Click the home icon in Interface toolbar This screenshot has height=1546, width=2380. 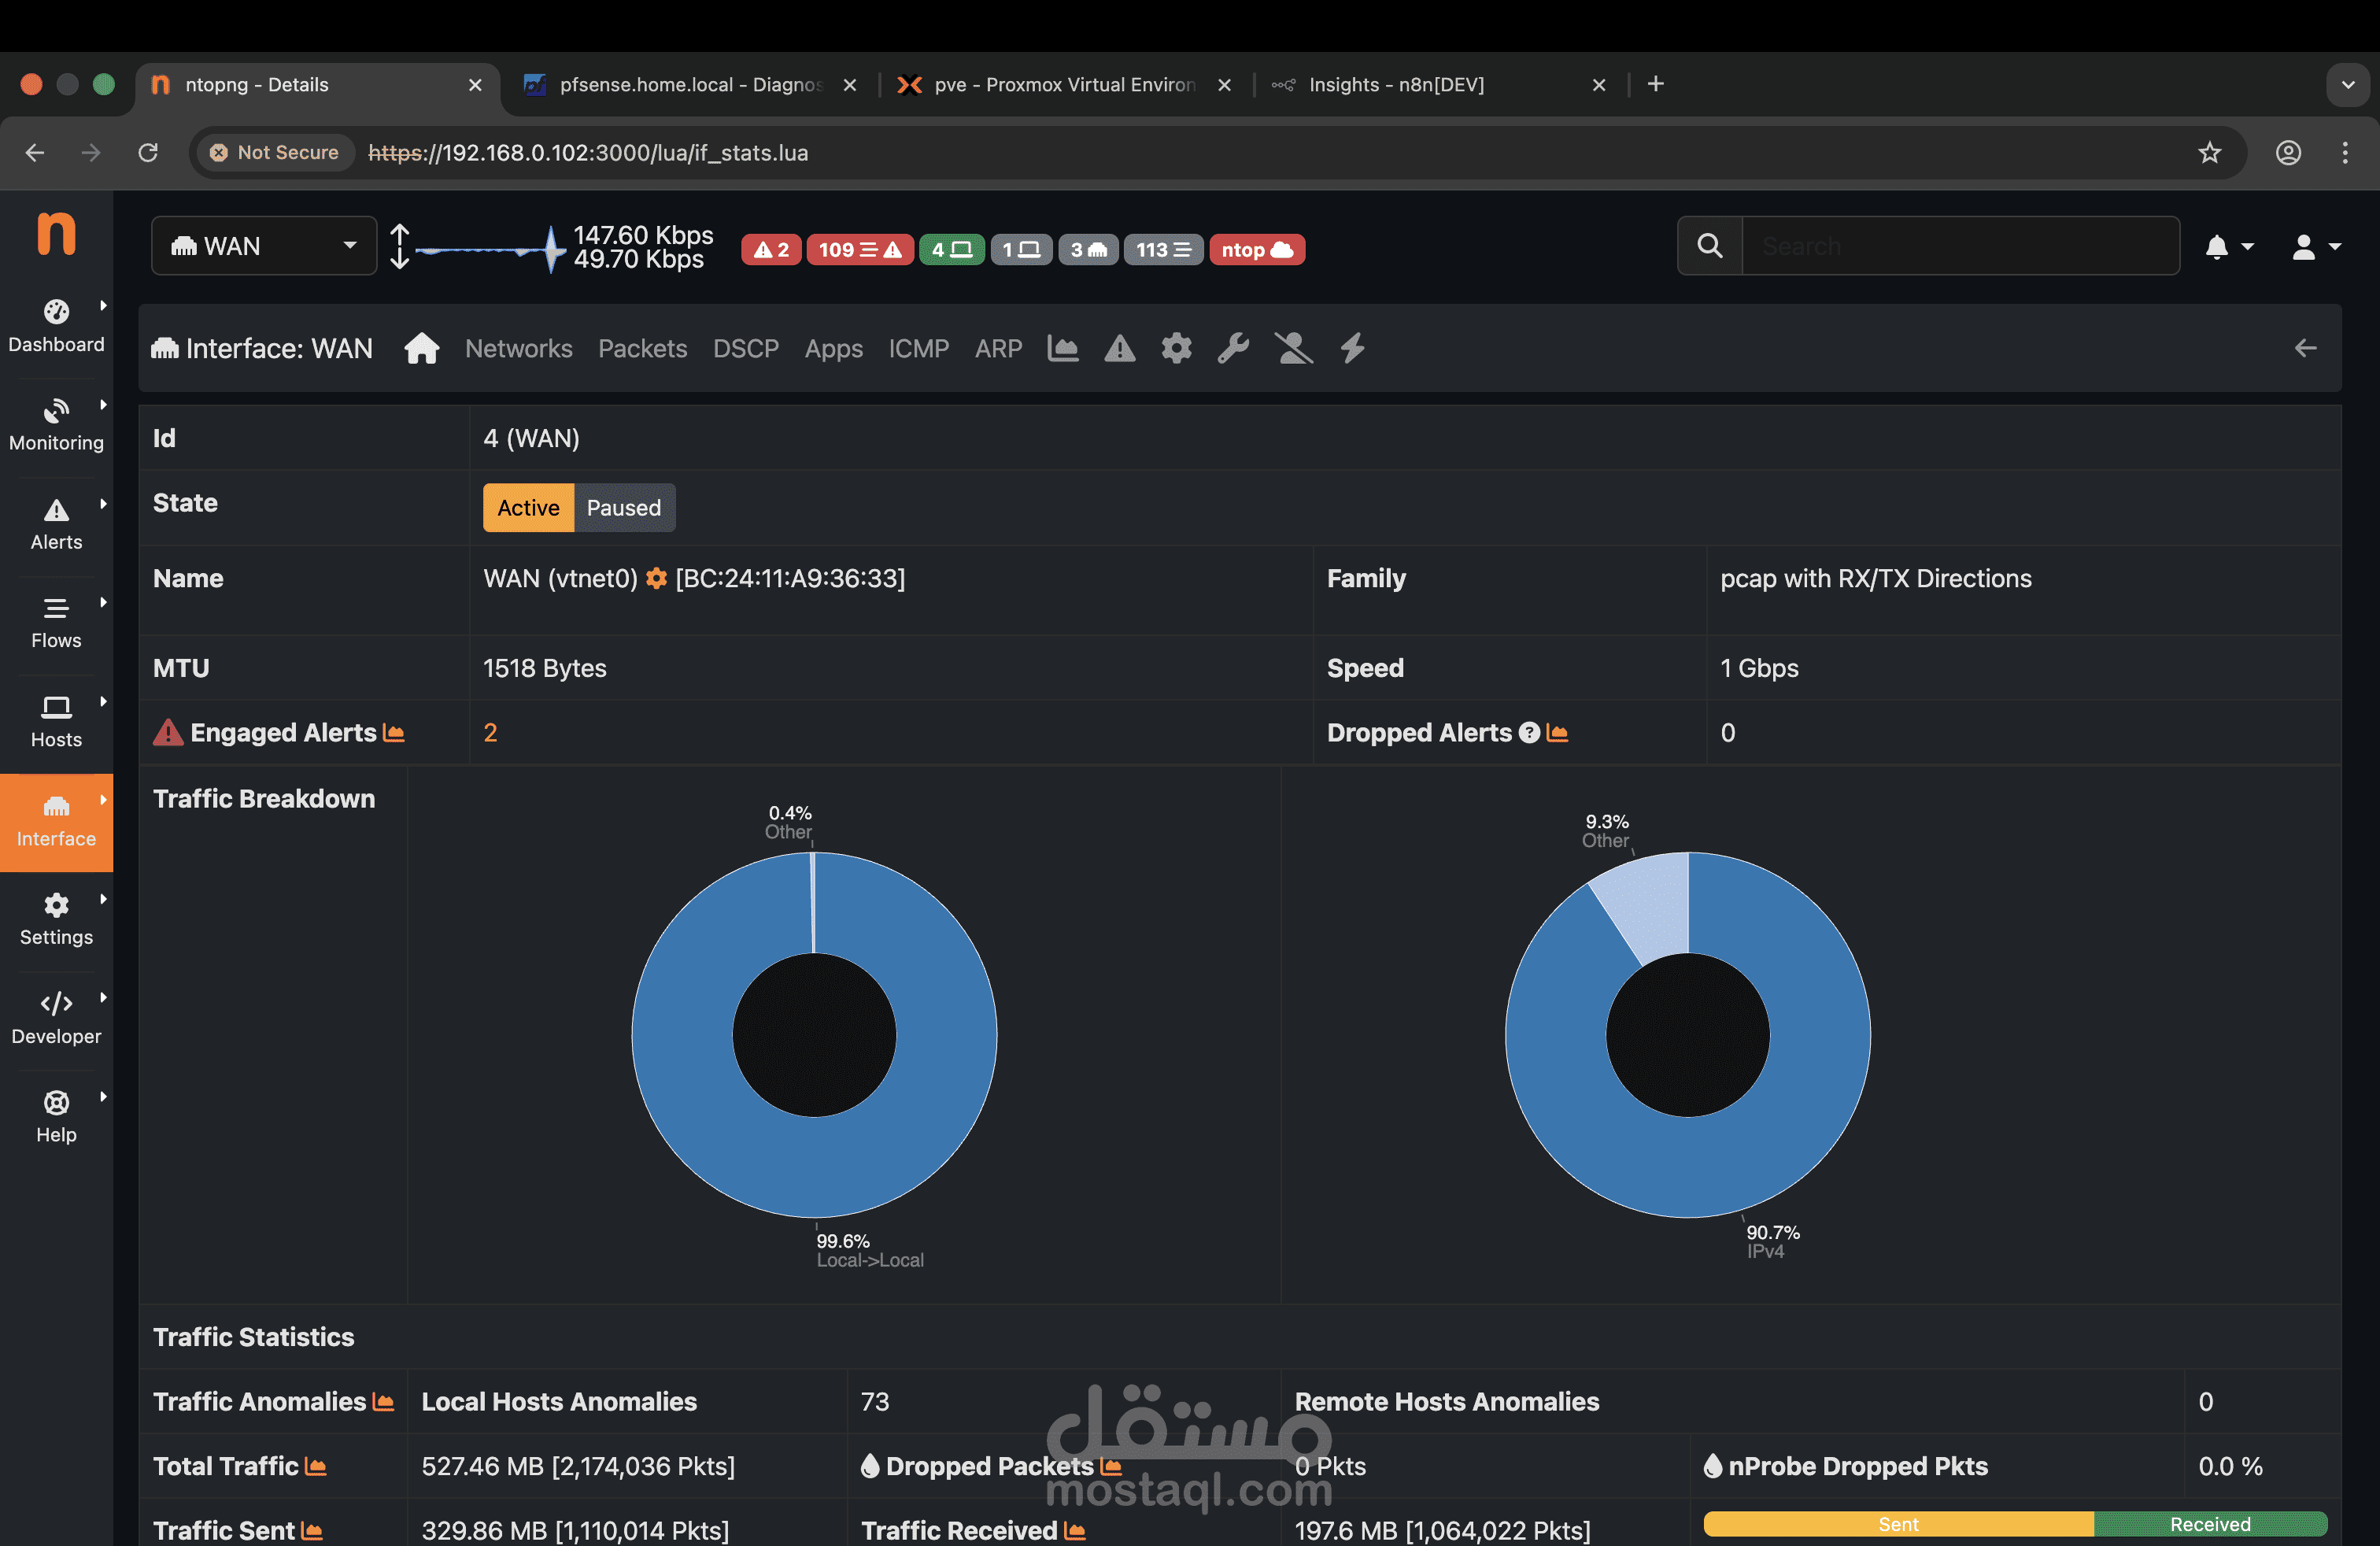point(421,348)
